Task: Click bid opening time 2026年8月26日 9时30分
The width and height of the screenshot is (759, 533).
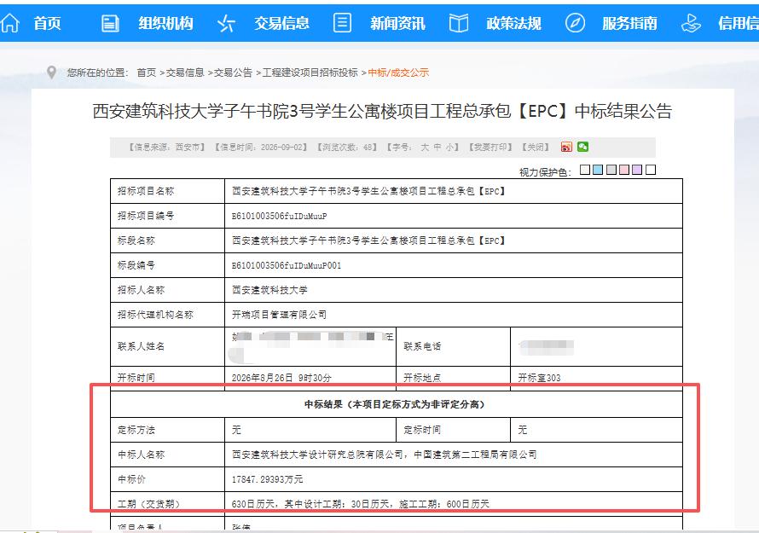Action: coord(281,378)
